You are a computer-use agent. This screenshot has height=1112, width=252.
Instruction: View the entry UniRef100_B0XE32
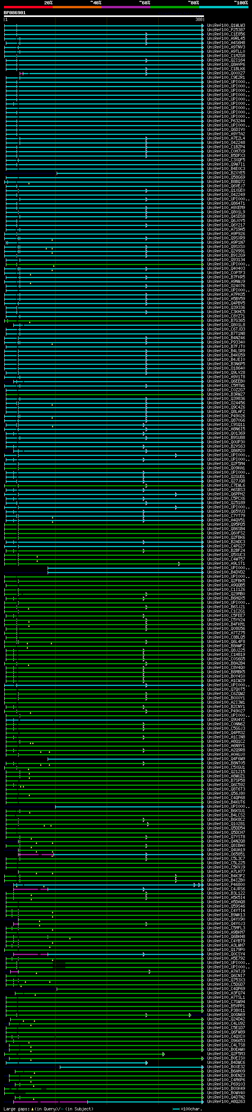coord(226,1067)
